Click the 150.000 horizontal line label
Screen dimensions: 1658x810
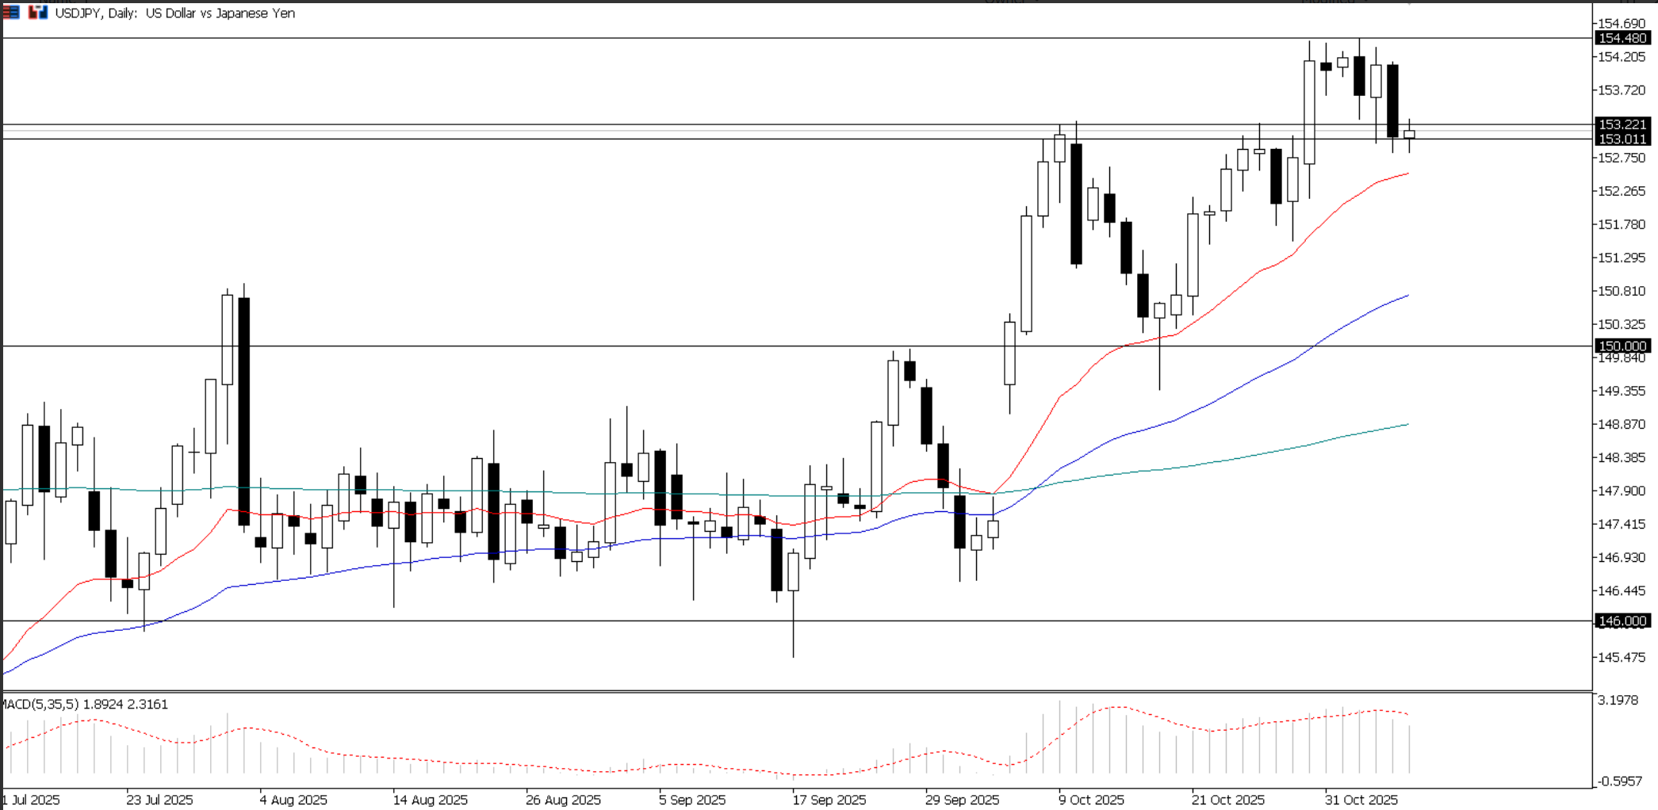pos(1622,346)
